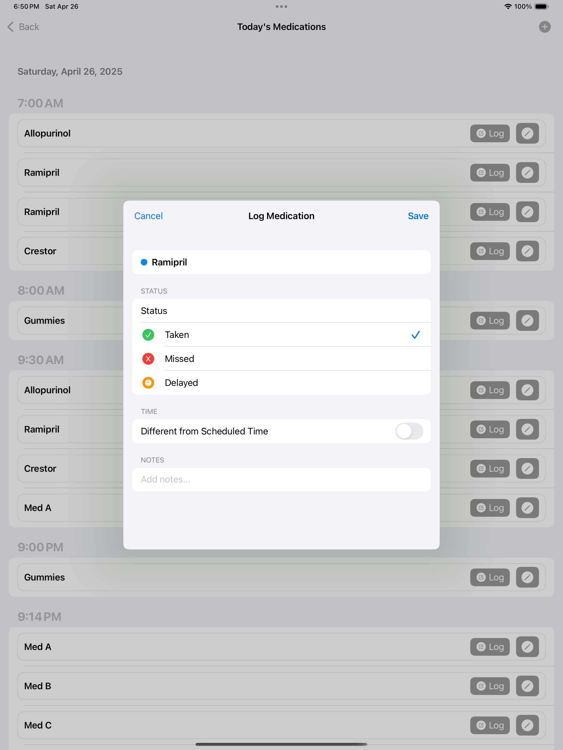Edit the 7:00 AM Allopurinol entry
This screenshot has height=750, width=563.
coord(527,133)
